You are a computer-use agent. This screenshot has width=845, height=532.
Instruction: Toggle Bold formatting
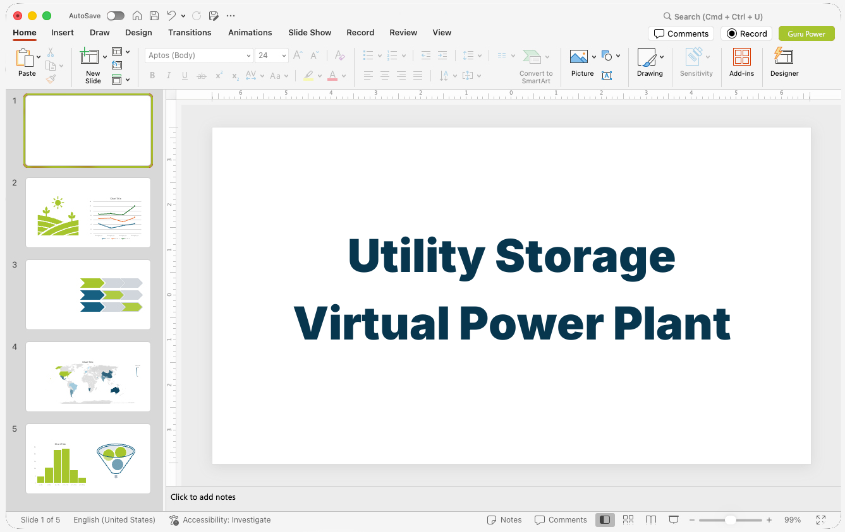pos(152,76)
